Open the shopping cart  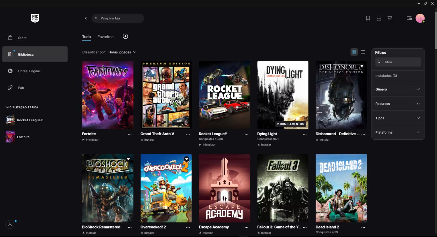[x=390, y=18]
